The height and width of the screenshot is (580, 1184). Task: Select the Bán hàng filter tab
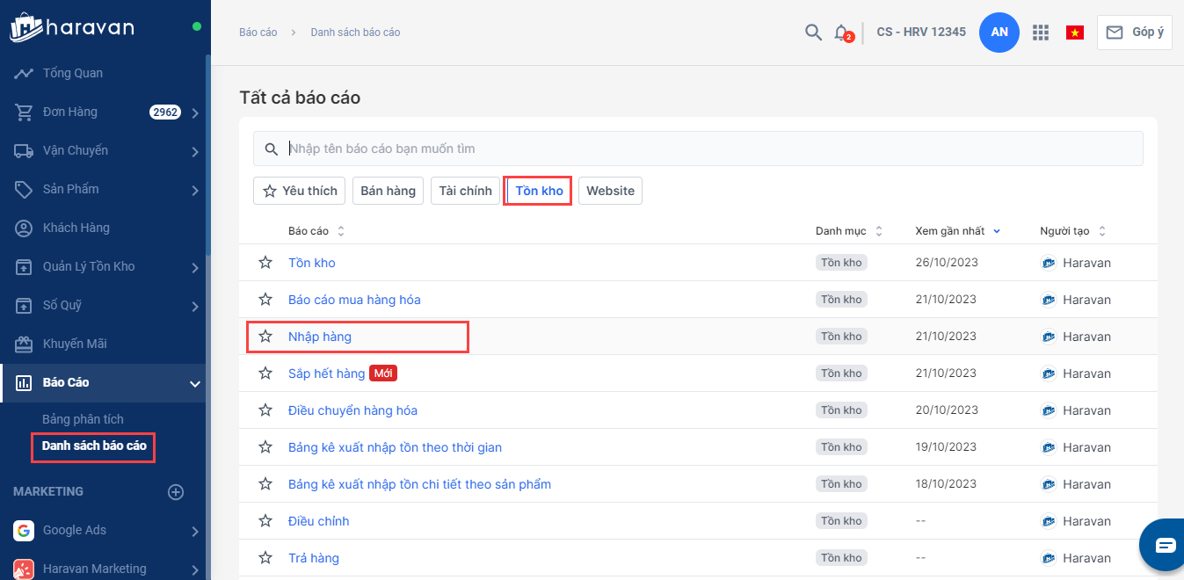tap(388, 191)
